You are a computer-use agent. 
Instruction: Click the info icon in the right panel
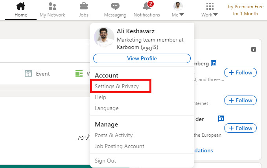tap(254, 49)
